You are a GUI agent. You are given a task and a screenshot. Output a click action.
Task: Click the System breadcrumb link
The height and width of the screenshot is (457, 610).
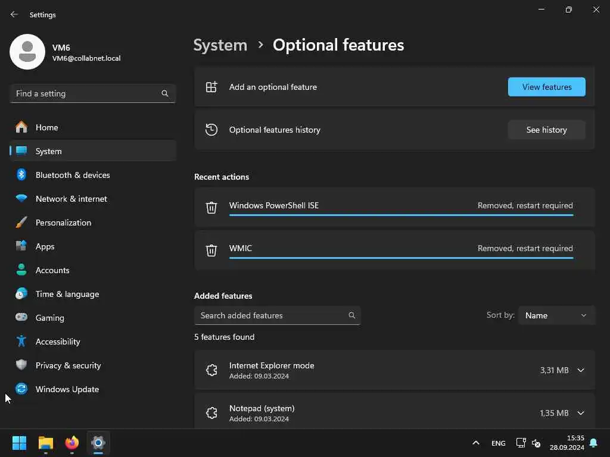(x=220, y=45)
